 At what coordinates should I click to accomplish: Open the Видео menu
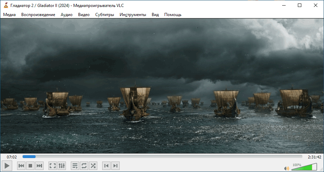point(84,15)
